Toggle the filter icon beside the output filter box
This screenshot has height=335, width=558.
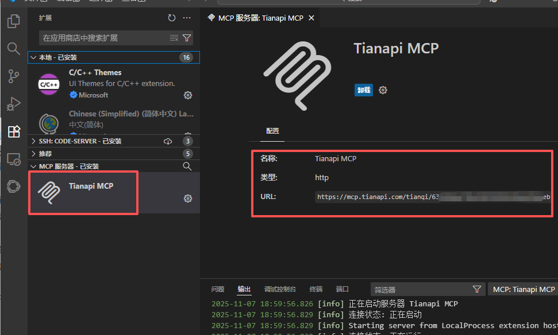pos(476,289)
